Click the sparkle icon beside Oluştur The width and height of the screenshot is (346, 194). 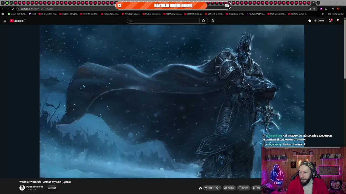[310, 21]
